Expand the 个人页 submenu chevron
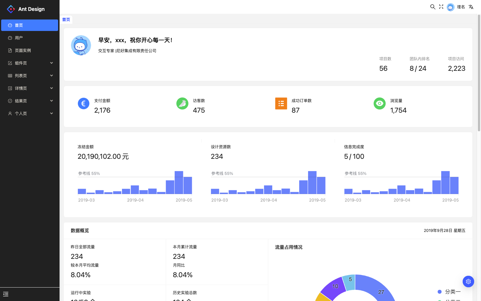Screen dimensions: 481x301 click(52, 114)
